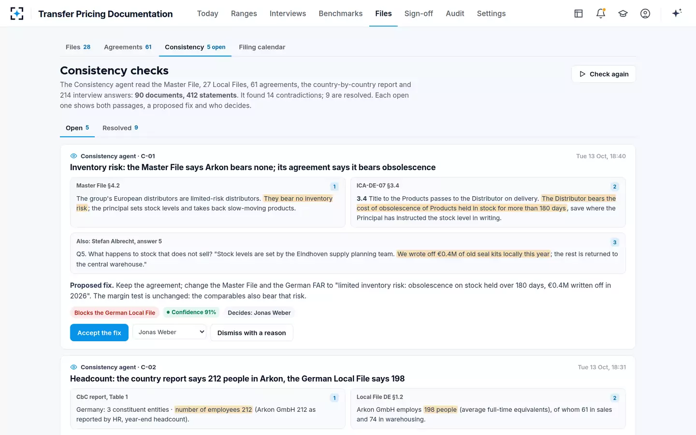Click the eye icon beside Consistency agent C-01
The height and width of the screenshot is (435, 696).
pyautogui.click(x=74, y=156)
